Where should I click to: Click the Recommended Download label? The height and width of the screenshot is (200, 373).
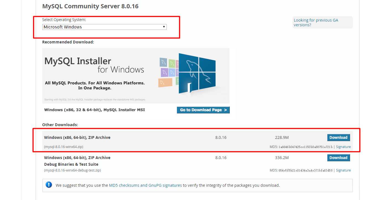68,42
